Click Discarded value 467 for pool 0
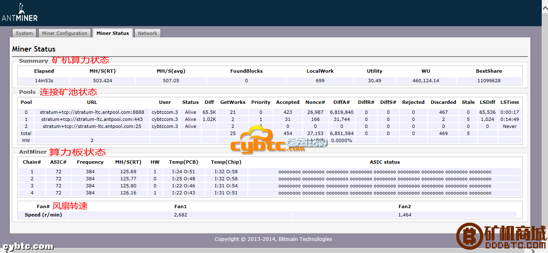This screenshot has width=548, height=253. [443, 112]
